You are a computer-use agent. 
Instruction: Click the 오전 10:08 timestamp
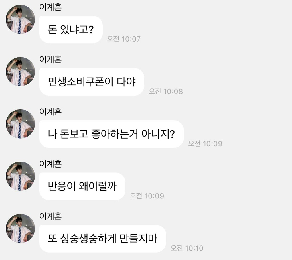pyautogui.click(x=166, y=91)
